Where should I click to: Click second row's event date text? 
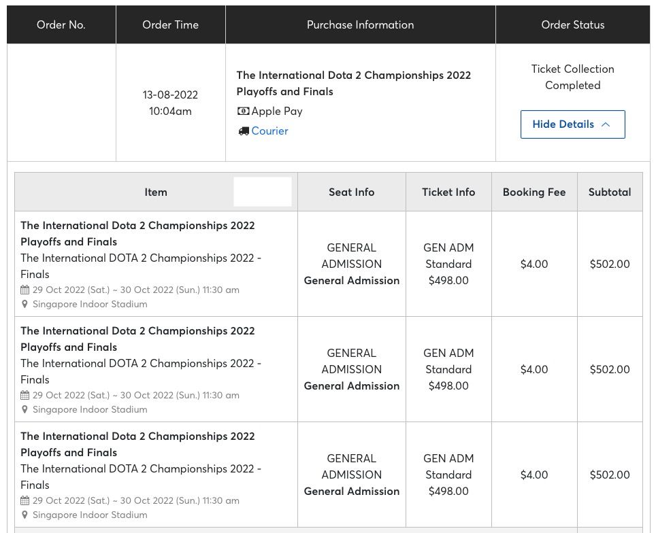[136, 395]
